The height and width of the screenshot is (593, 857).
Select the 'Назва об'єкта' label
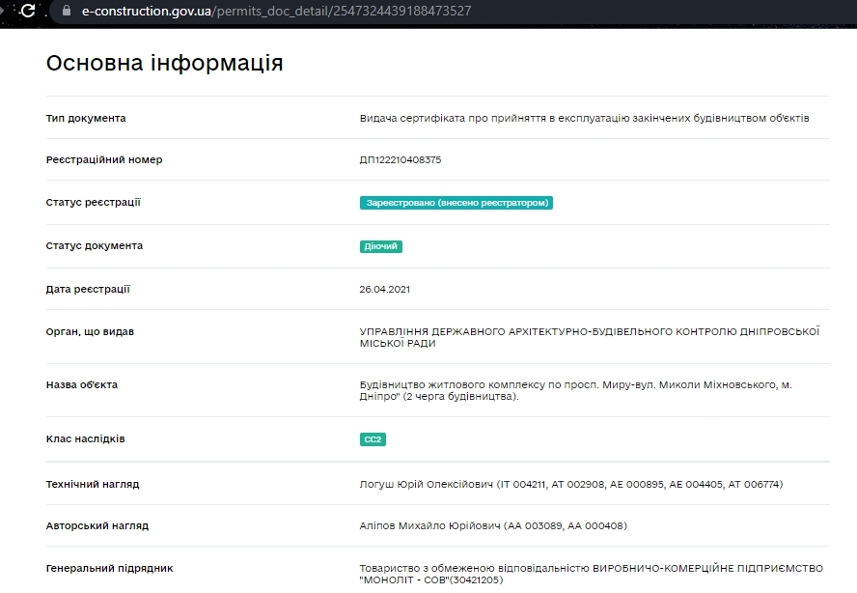click(x=82, y=384)
